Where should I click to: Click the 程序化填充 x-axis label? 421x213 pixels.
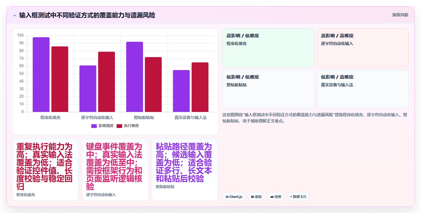pos(50,117)
